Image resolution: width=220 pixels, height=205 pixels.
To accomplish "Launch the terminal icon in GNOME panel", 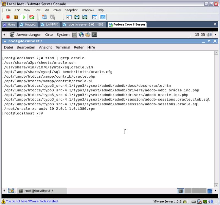I will pos(94,35).
